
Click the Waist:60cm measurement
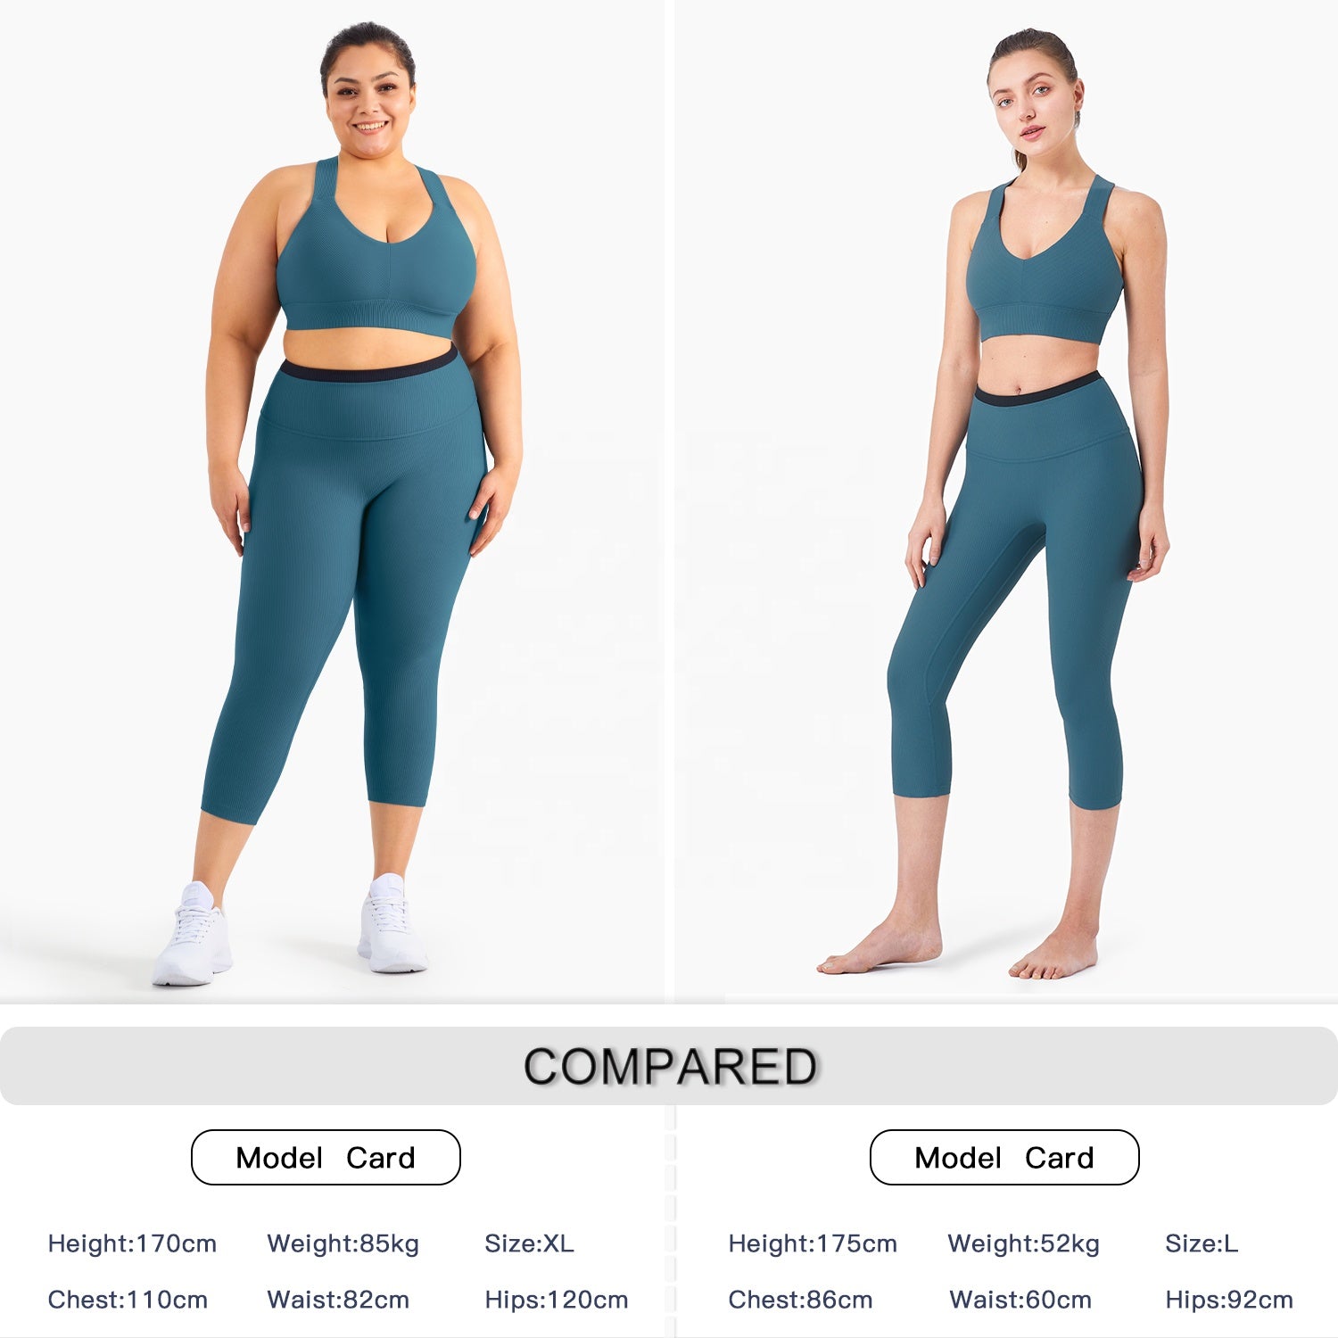tap(1020, 1300)
